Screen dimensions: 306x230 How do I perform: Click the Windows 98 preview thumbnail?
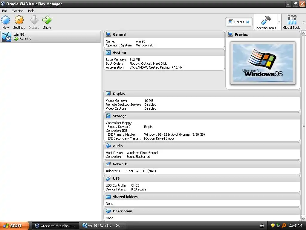263,63
